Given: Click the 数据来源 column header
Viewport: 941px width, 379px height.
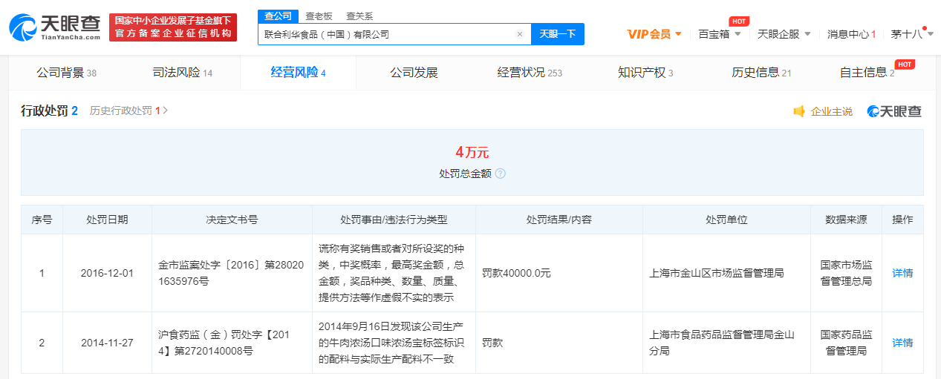Looking at the screenshot, I should click(x=846, y=220).
